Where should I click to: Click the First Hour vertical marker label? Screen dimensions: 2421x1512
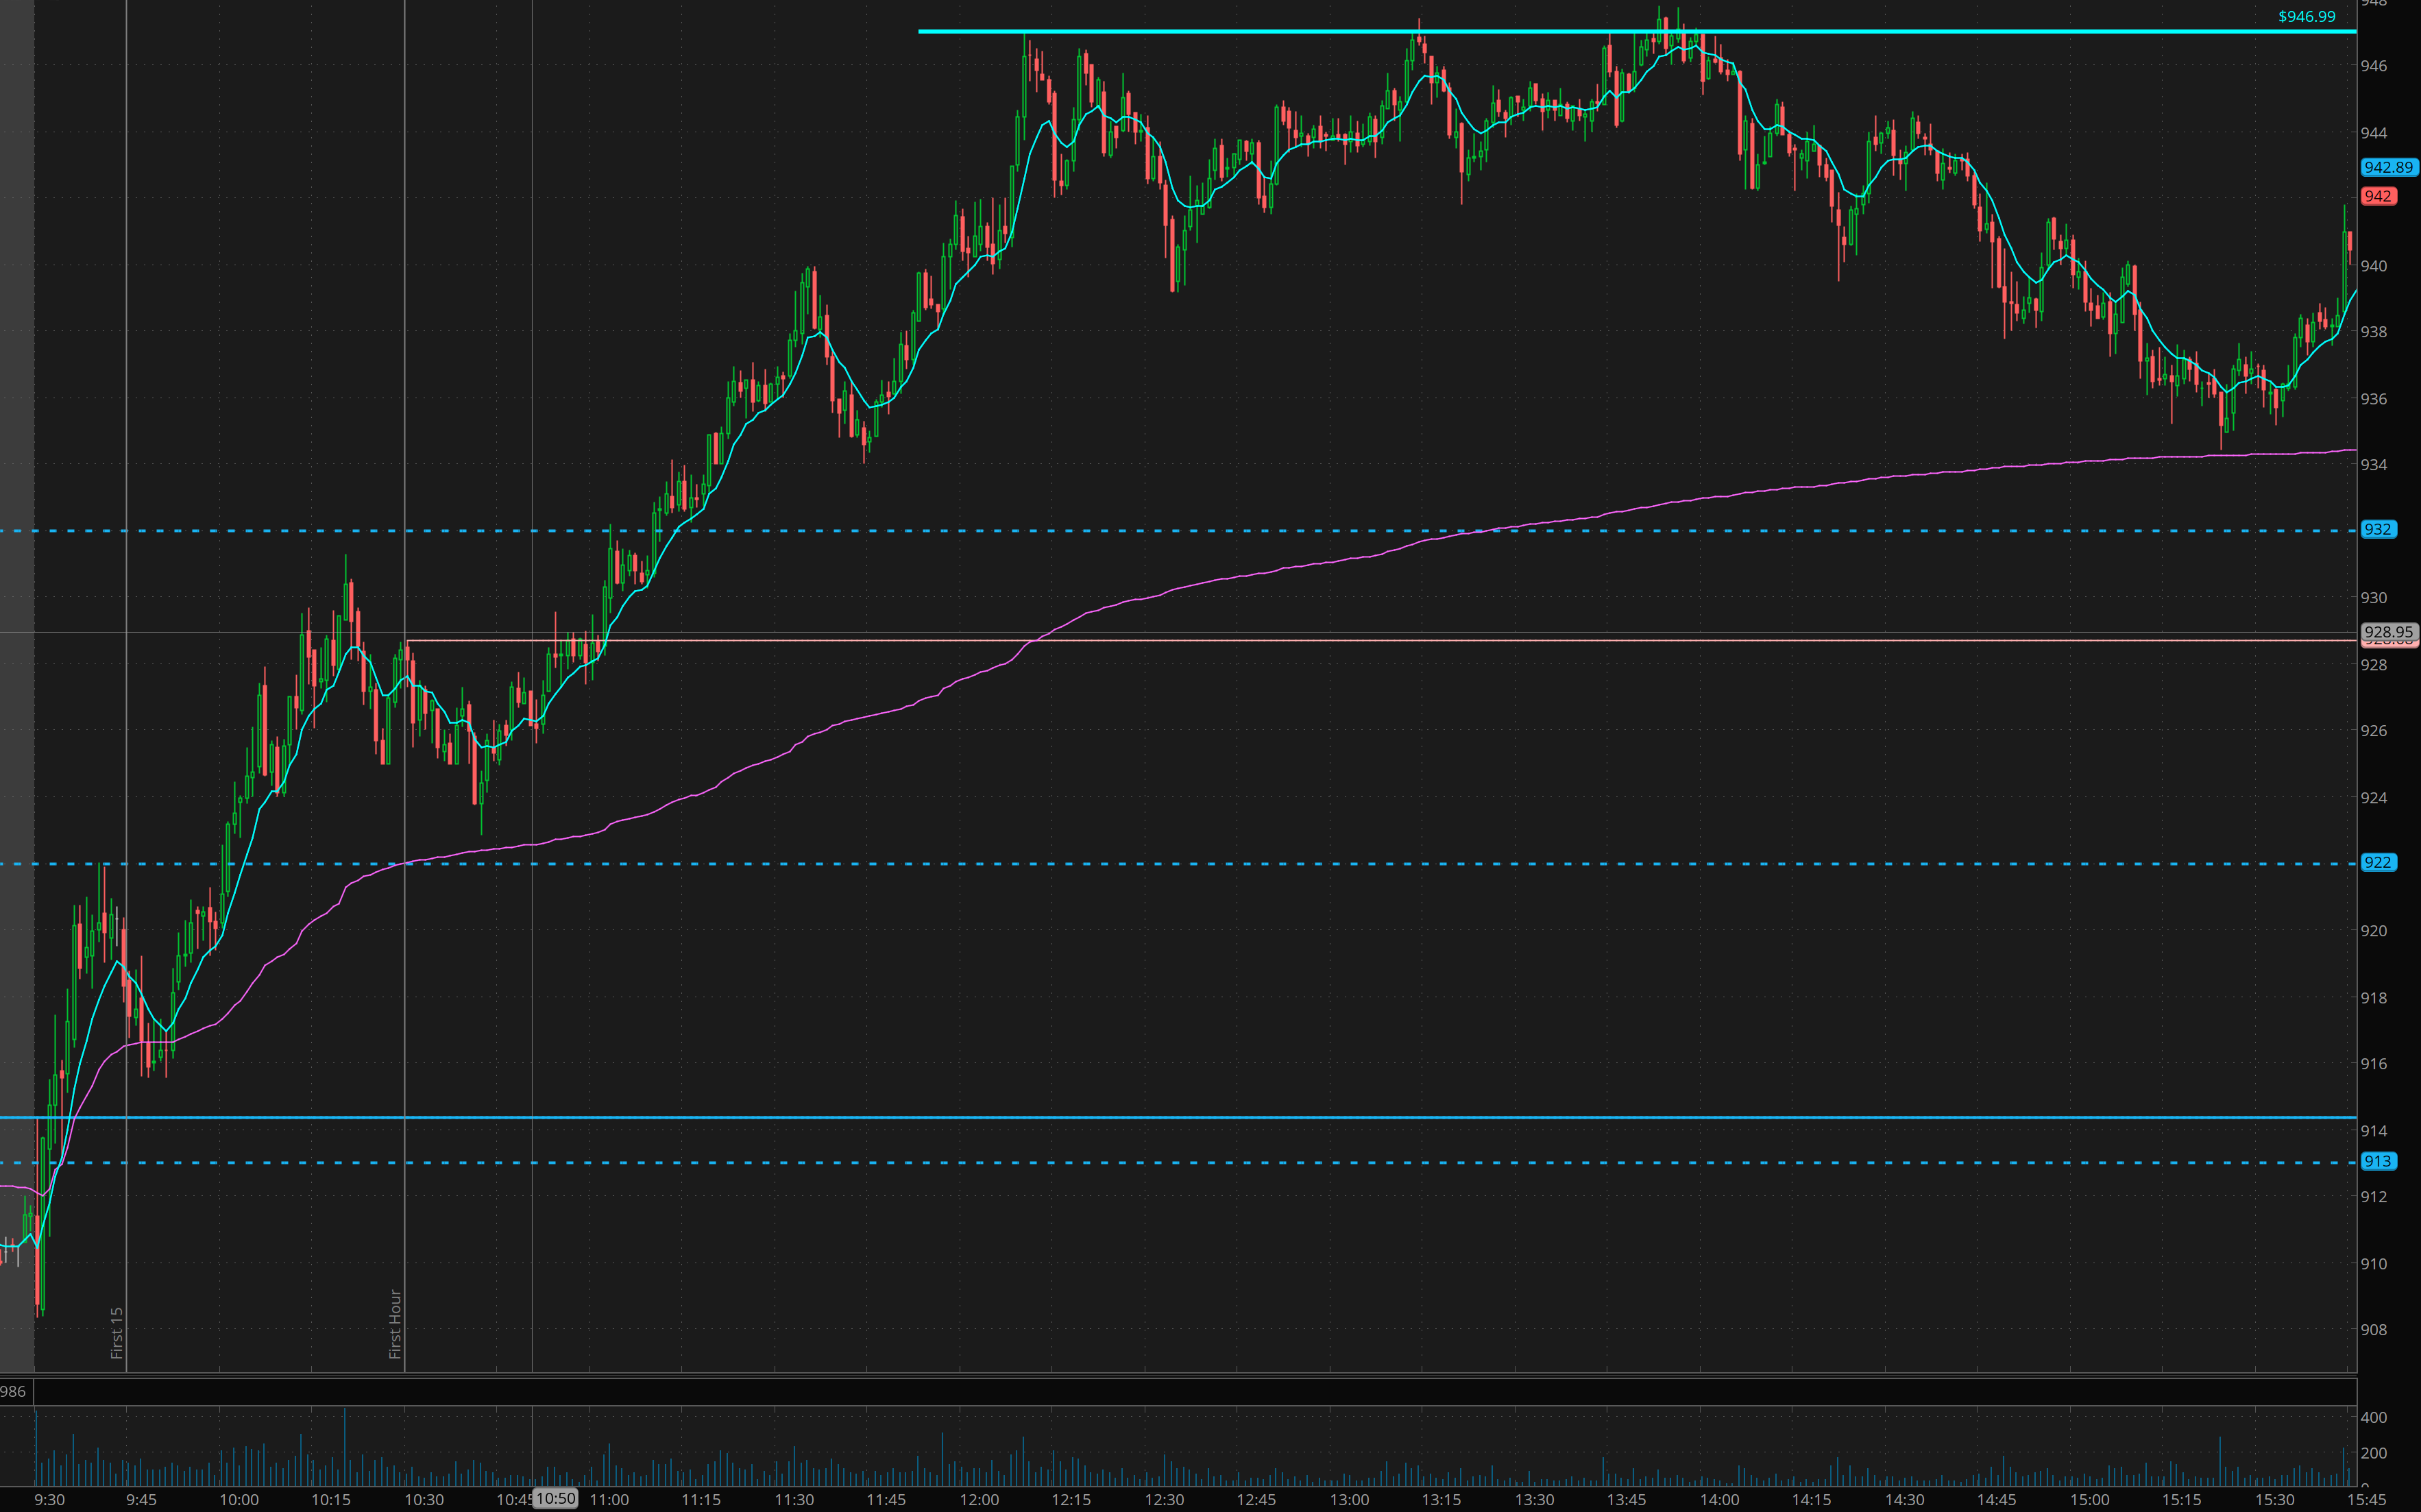pos(395,1323)
